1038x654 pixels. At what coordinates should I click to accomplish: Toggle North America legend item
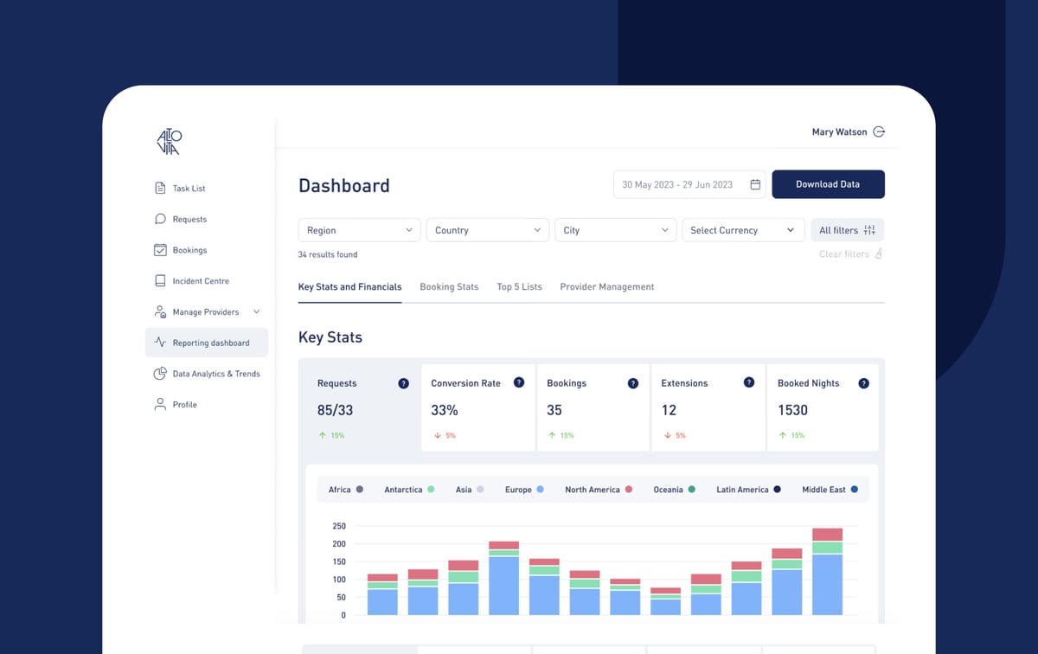pyautogui.click(x=599, y=490)
